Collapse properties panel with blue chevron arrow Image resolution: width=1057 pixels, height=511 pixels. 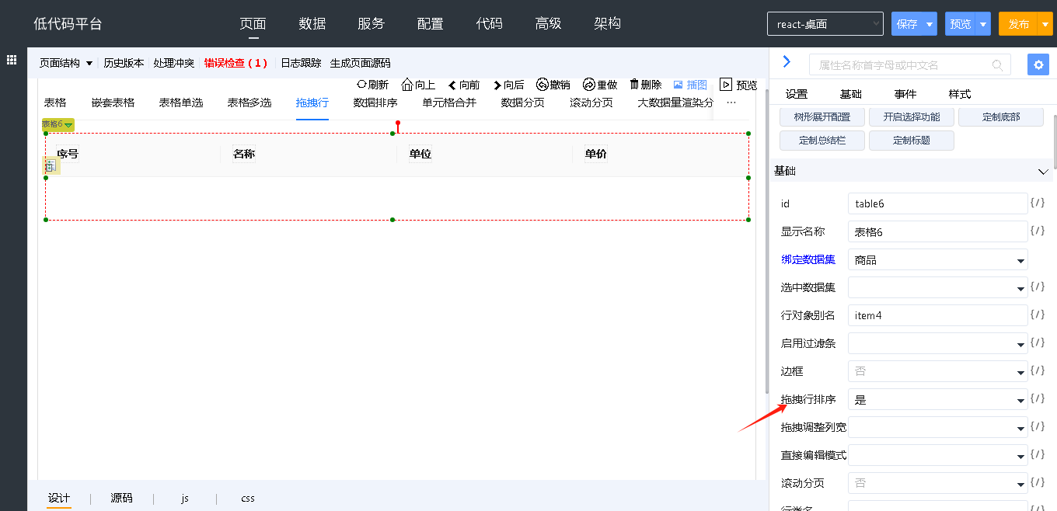point(787,61)
